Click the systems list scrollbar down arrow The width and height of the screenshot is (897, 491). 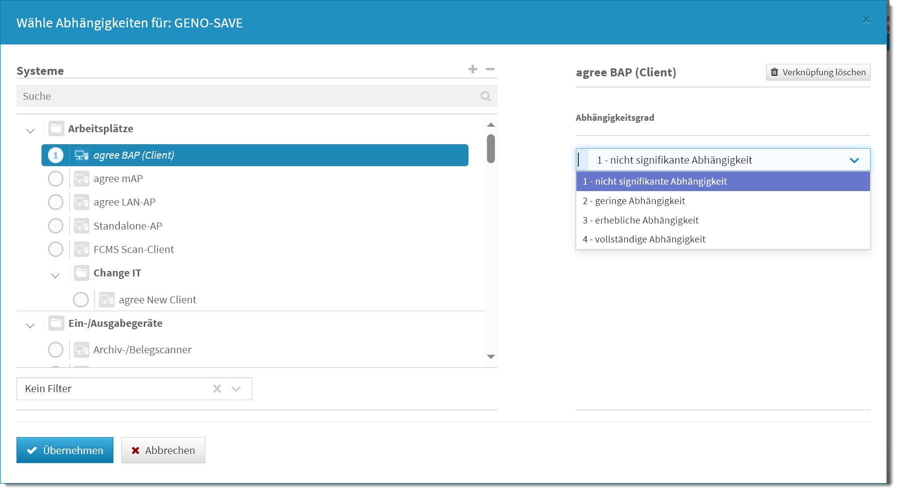click(490, 357)
